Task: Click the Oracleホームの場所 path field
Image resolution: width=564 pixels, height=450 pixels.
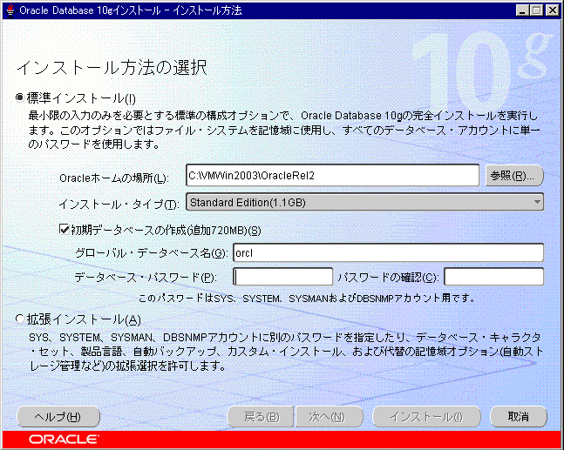Action: 333,175
